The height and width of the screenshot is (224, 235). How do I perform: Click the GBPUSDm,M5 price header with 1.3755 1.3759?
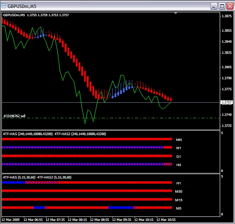click(x=36, y=15)
